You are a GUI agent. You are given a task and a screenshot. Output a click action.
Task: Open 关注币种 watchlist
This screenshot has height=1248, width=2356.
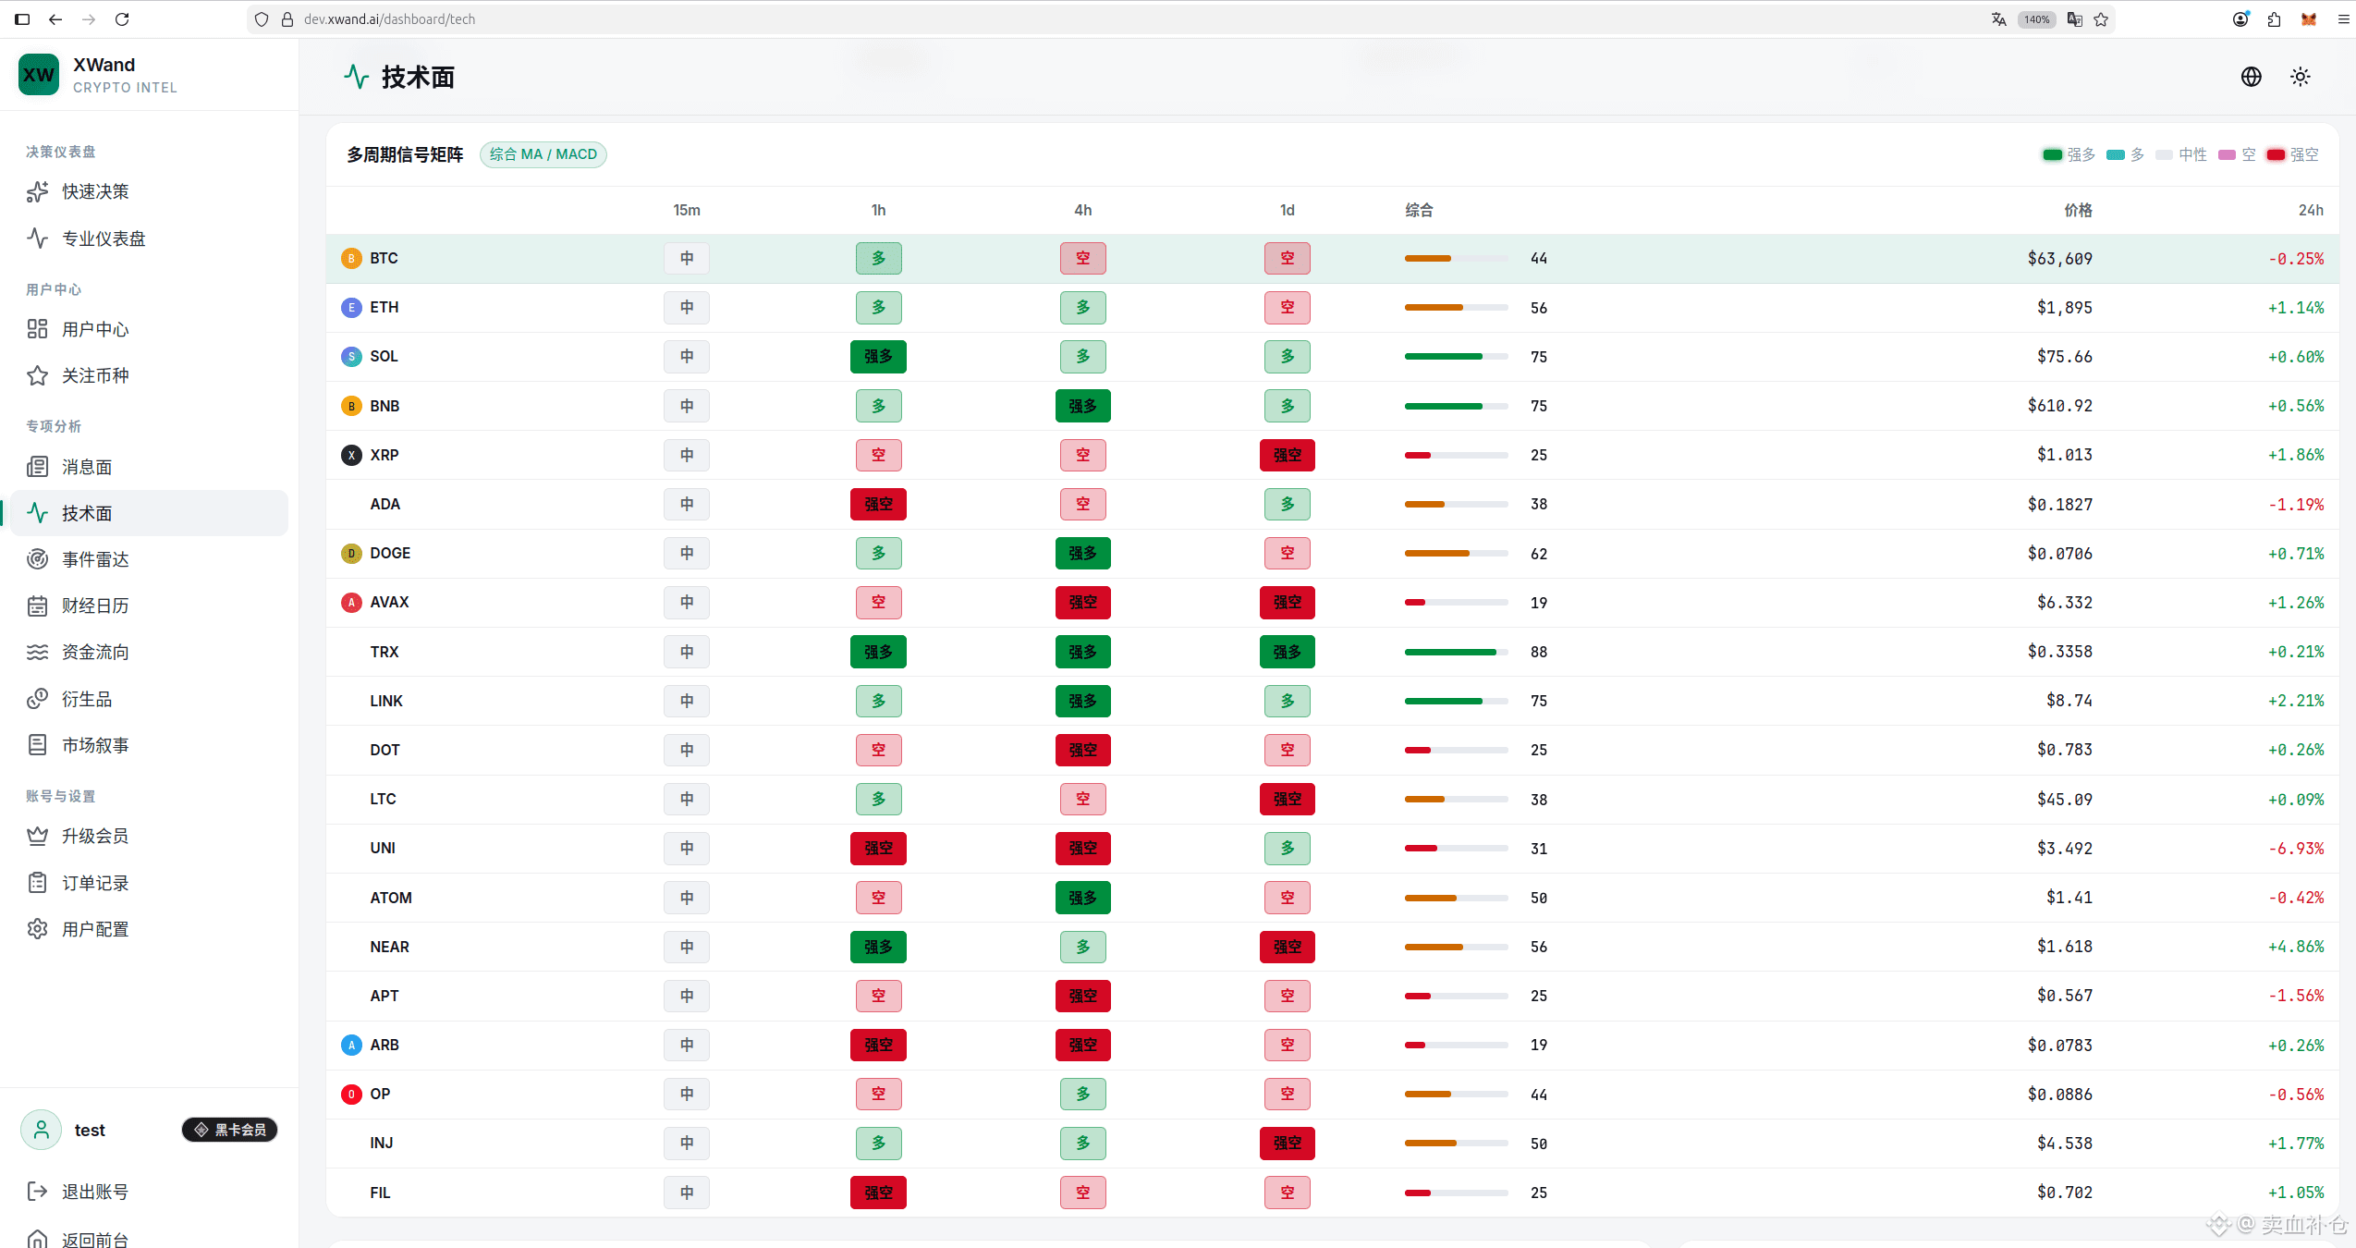point(150,375)
